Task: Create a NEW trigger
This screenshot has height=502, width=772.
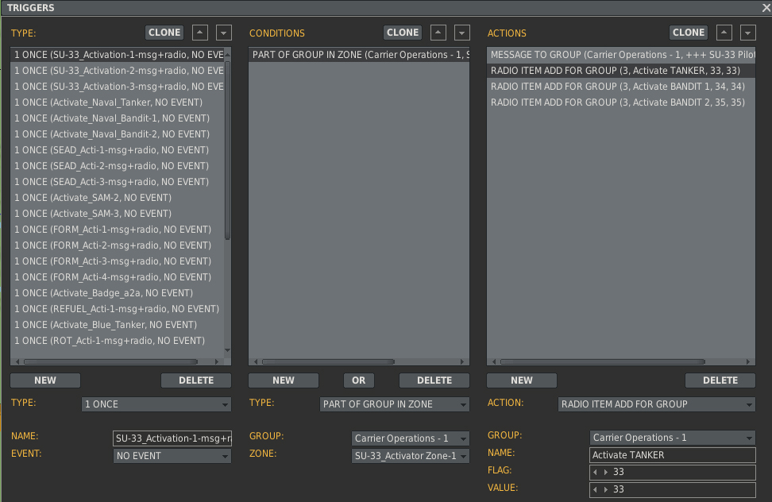Action: tap(45, 380)
